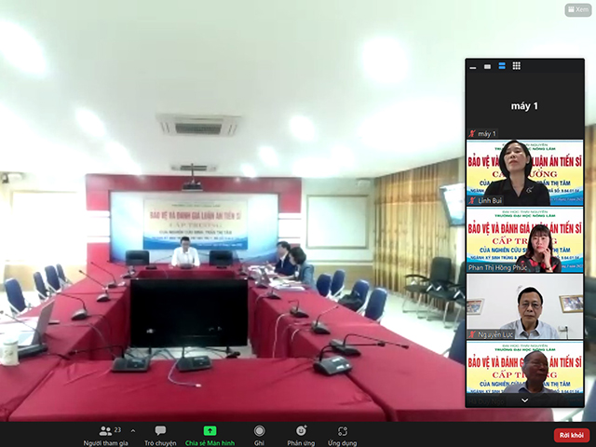
Task: Open the Trò chuyện chat panel
Action: tap(160, 435)
